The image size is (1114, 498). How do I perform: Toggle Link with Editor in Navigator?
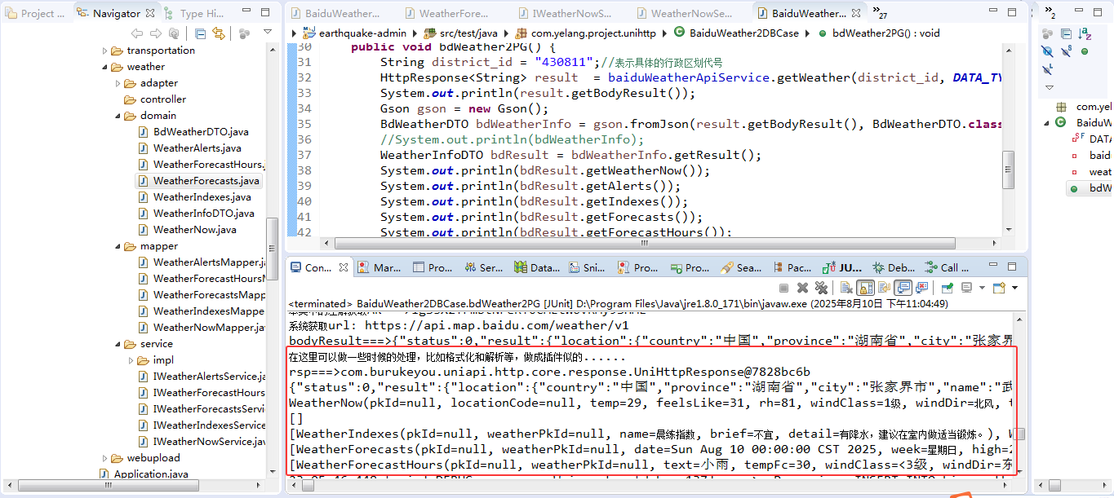pyautogui.click(x=219, y=33)
